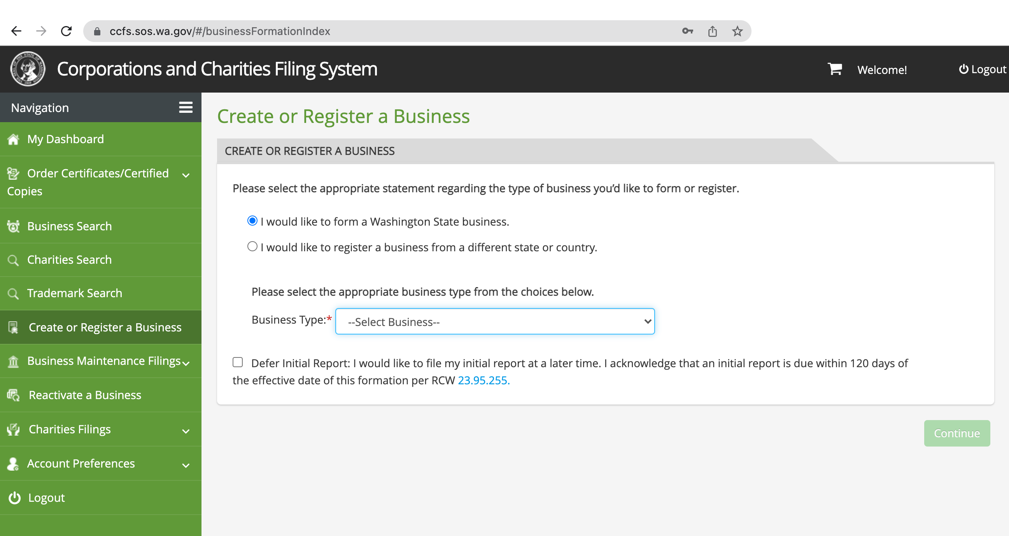Select 'form a Washington State business' radio
The image size is (1009, 536).
(252, 221)
